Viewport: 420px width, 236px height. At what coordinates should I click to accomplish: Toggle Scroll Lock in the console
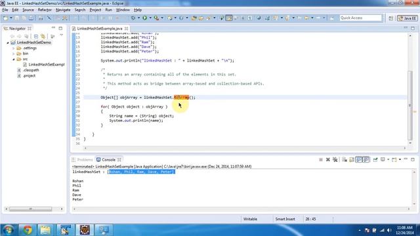pyautogui.click(x=352, y=160)
